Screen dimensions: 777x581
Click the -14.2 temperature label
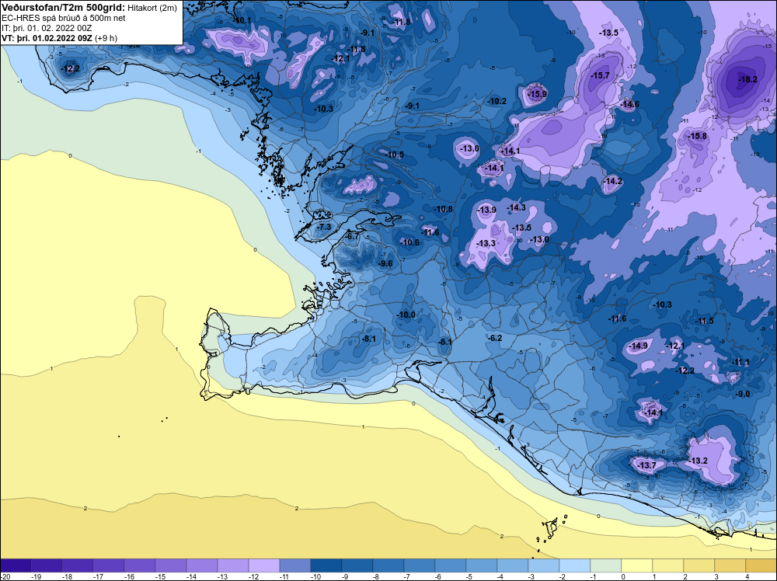(x=613, y=181)
